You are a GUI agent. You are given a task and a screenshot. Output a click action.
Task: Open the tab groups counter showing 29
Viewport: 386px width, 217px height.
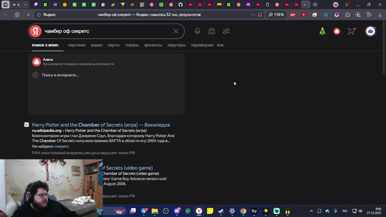[x=5, y=5]
